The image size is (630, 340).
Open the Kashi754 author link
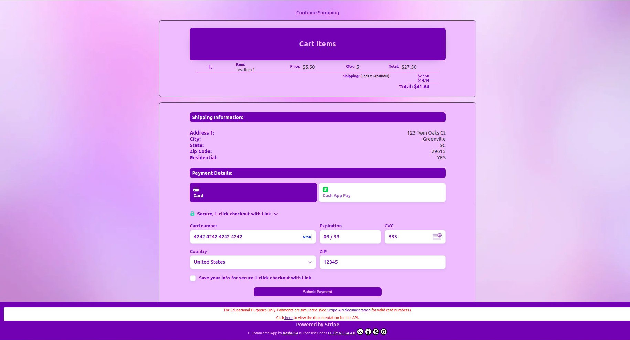click(290, 333)
